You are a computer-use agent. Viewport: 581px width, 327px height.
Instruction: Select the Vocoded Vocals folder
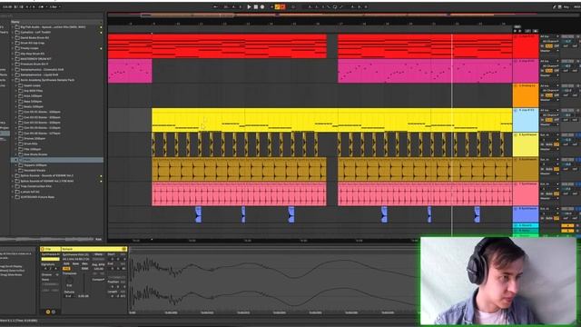click(x=34, y=171)
